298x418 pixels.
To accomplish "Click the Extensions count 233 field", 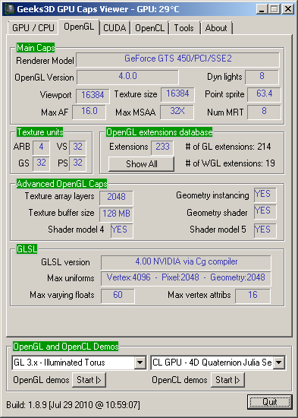I will 162,147.
